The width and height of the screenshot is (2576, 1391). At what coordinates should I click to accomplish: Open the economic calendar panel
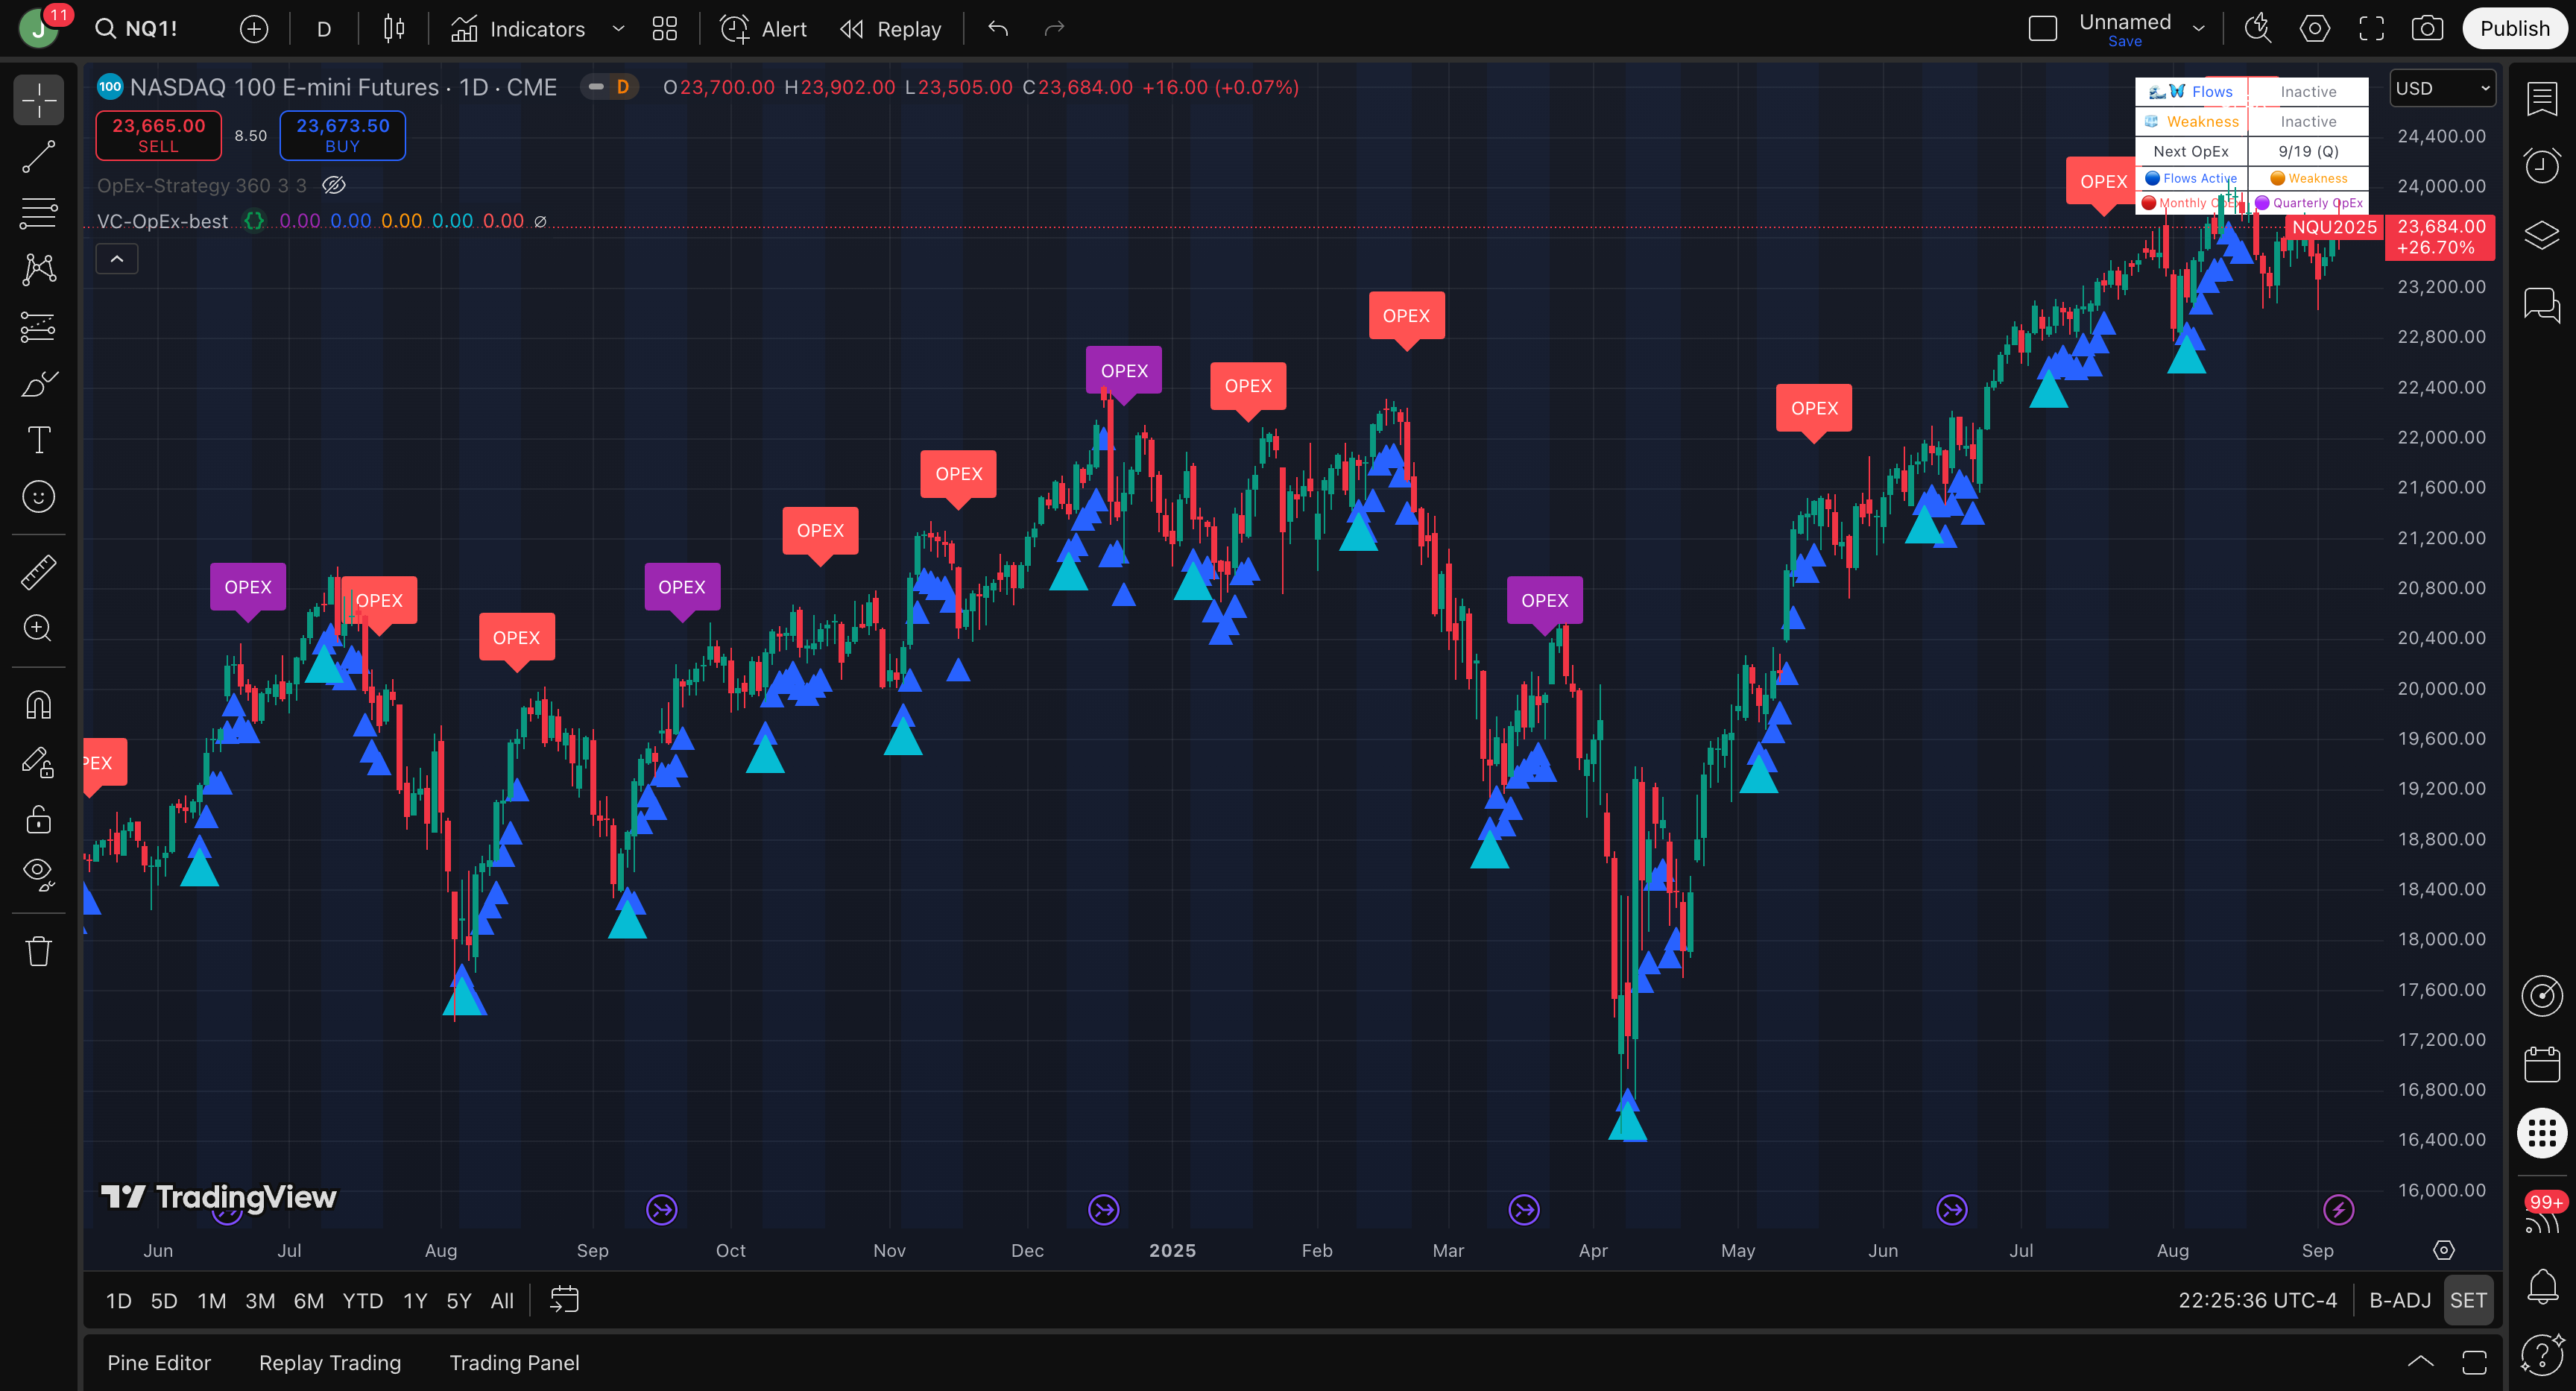click(2542, 1064)
